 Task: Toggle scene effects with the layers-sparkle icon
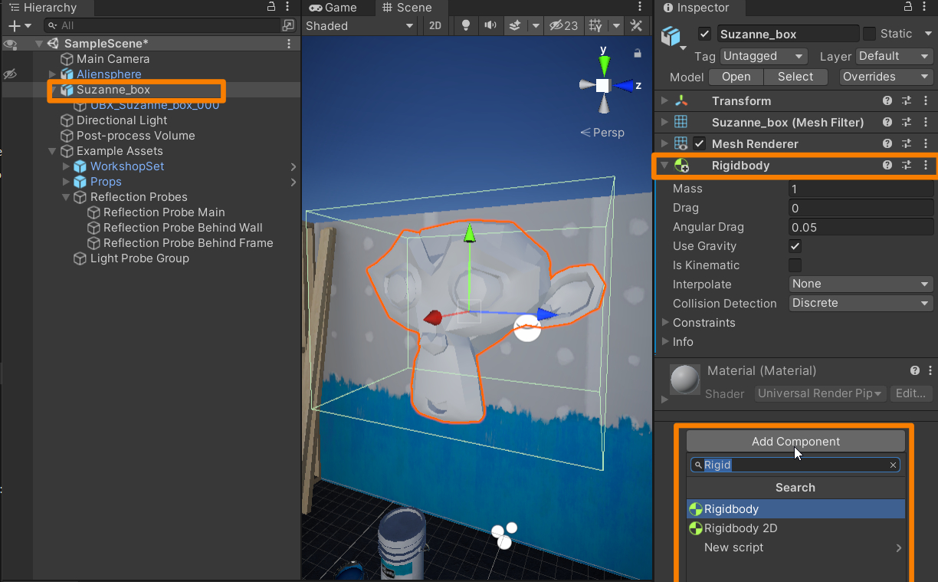[x=516, y=25]
